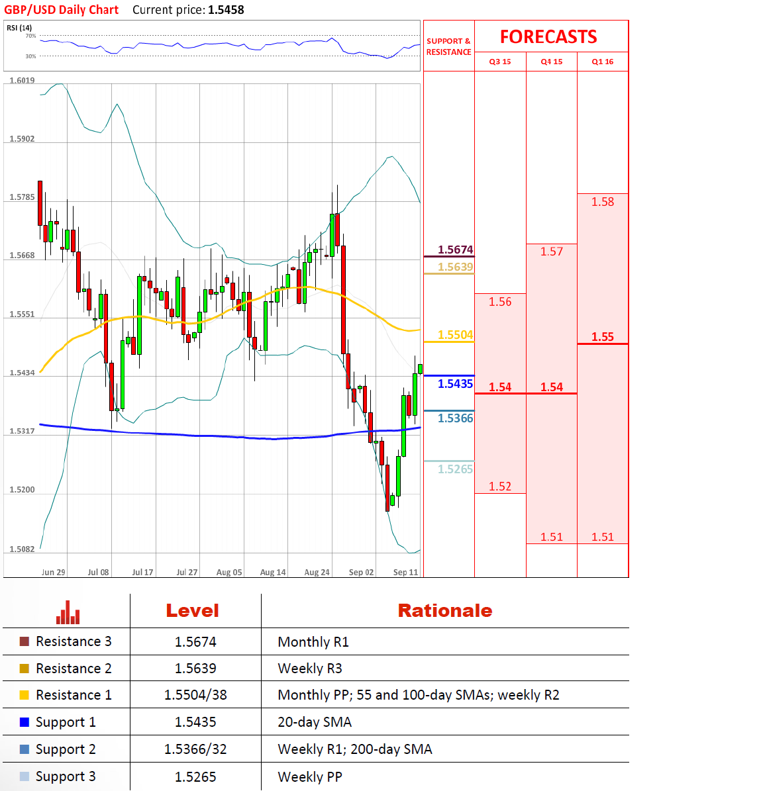Click the 1.5366/32 level cell
Viewport: 763px width, 791px height.
(195, 749)
